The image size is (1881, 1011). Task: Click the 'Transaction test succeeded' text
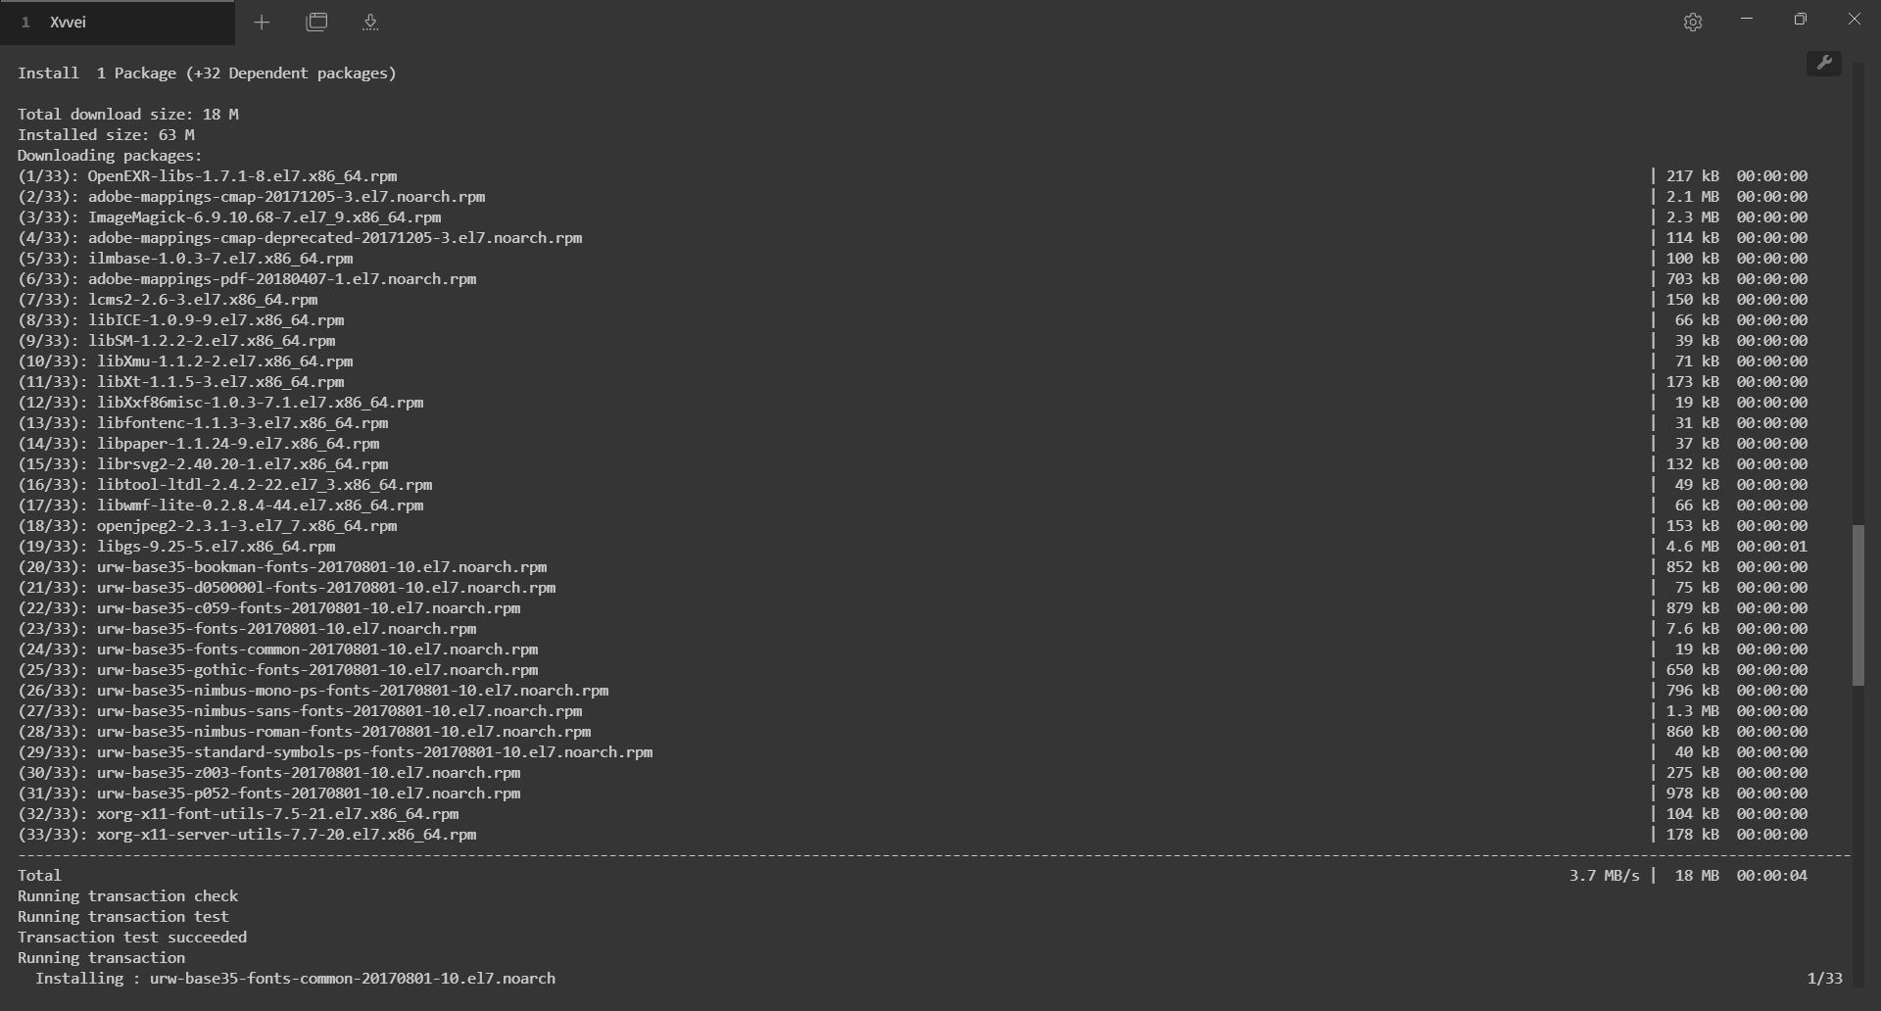tap(132, 938)
